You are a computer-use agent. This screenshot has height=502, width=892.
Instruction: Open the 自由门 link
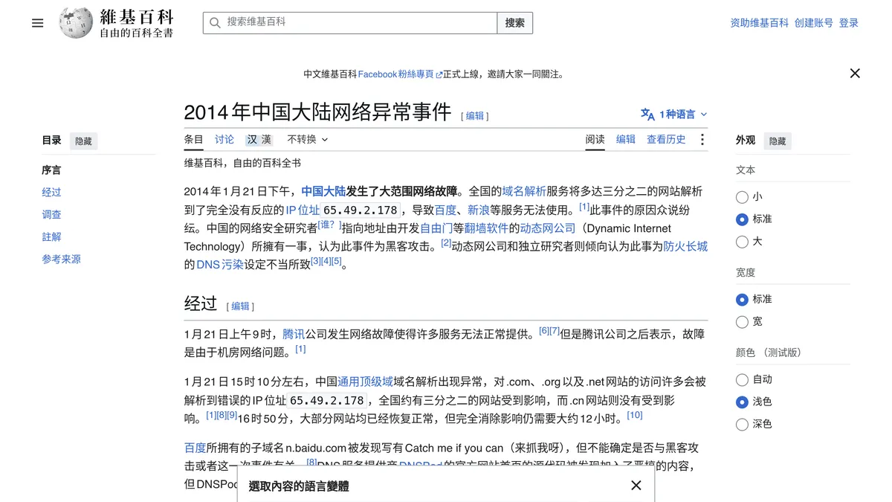click(436, 228)
